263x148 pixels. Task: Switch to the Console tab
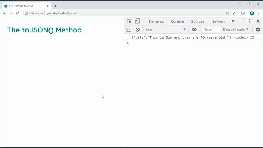point(178,21)
